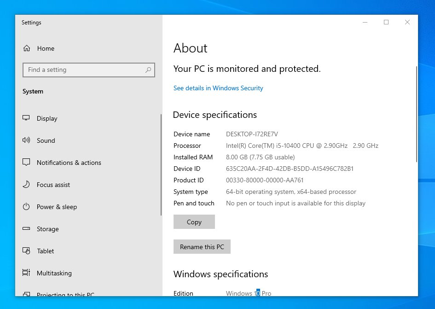Close the Settings window
Viewport: 435px width, 309px height.
coord(407,22)
